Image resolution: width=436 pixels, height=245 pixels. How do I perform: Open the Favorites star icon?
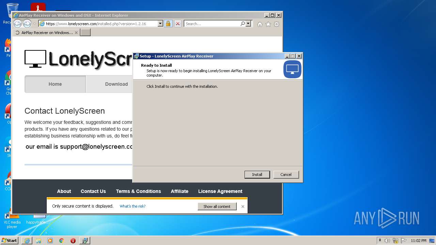(x=268, y=24)
